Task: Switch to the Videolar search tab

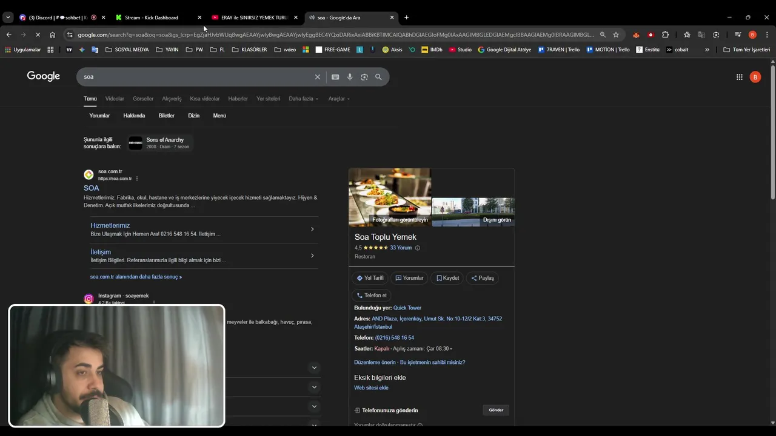Action: pos(115,99)
